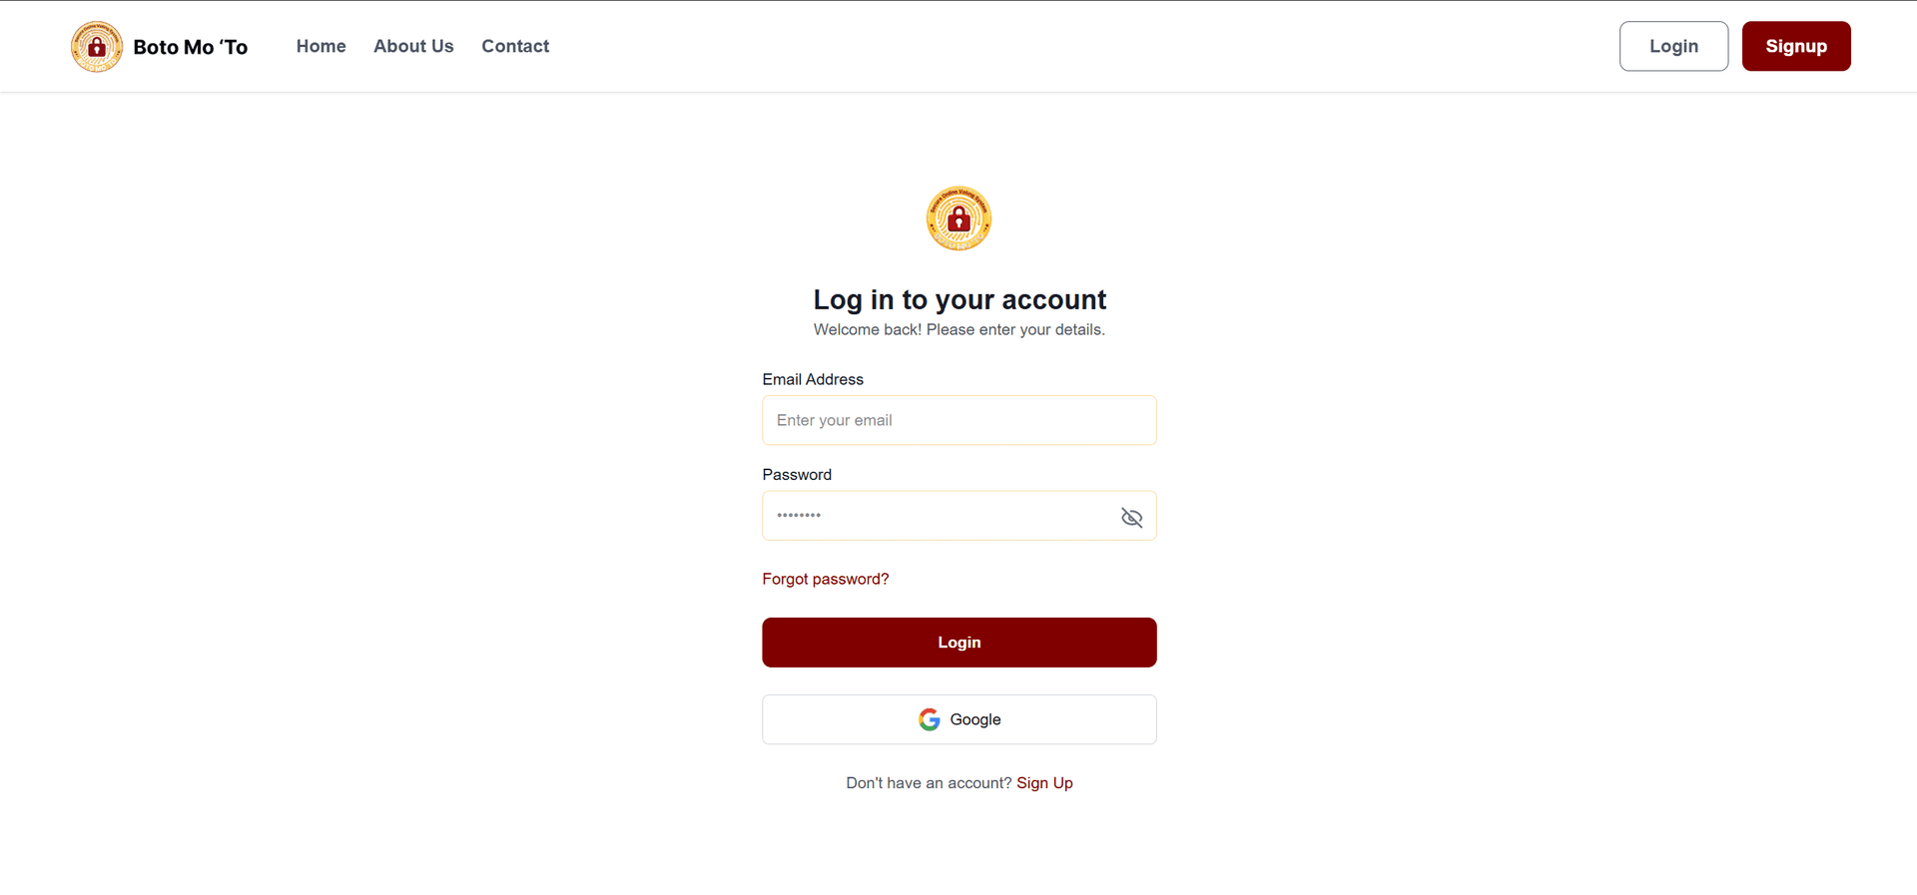Image resolution: width=1917 pixels, height=895 pixels.
Task: Click the "Boto Mo 'To" brand name
Action: click(x=190, y=47)
